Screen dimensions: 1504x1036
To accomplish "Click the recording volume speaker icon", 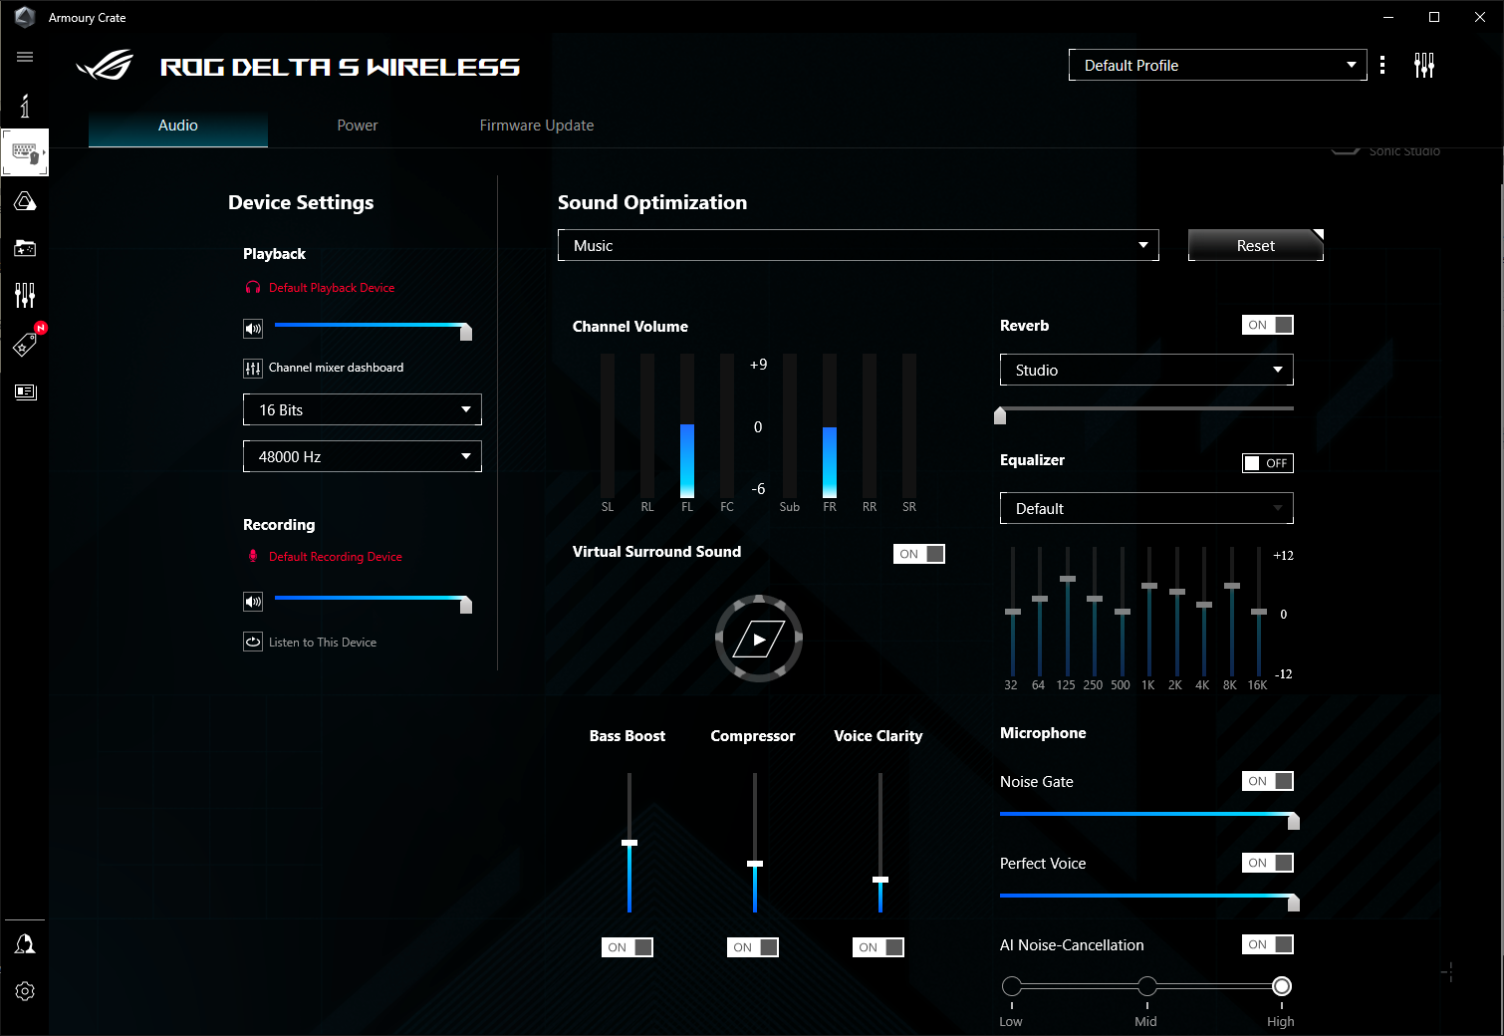I will (x=253, y=602).
